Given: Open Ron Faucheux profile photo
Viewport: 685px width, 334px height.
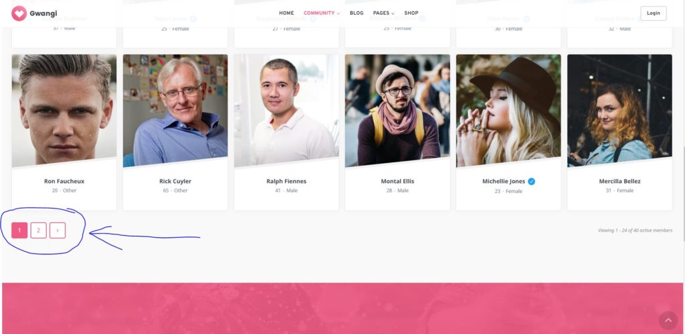Looking at the screenshot, I should [64, 110].
